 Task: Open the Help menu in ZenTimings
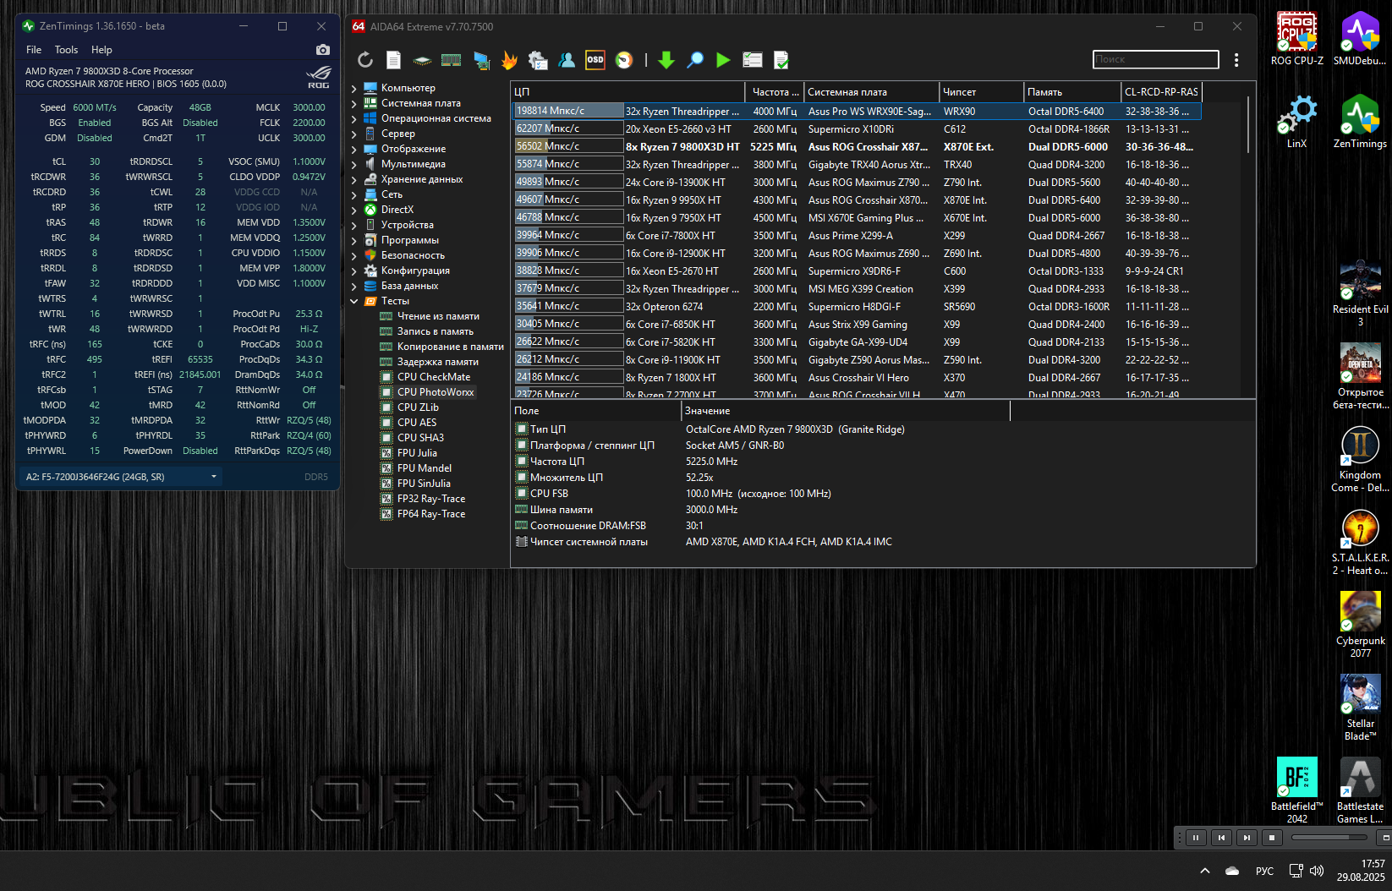click(x=101, y=50)
